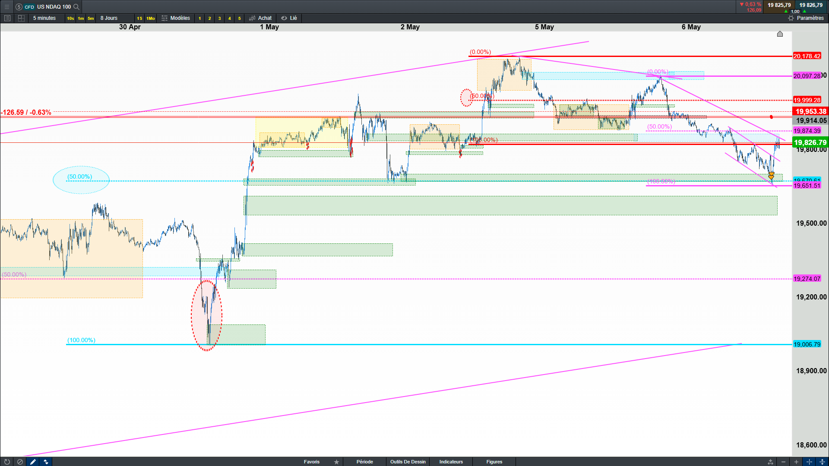Viewport: 829px width, 466px height.
Task: Open the 5 minutes timeframe dropdown
Action: (44, 18)
